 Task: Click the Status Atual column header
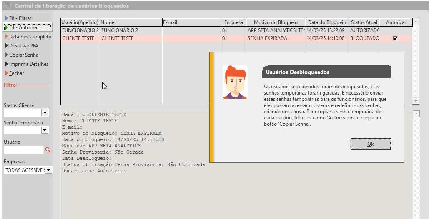click(364, 22)
